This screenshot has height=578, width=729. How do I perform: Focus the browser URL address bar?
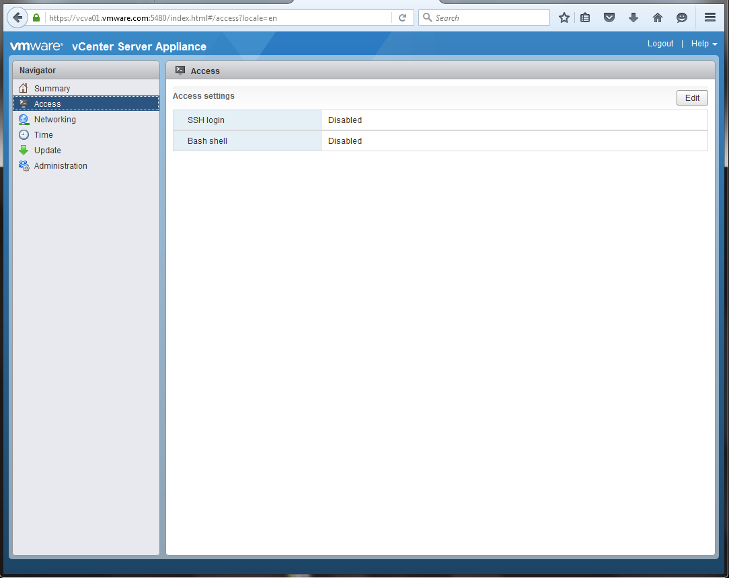[x=219, y=17]
